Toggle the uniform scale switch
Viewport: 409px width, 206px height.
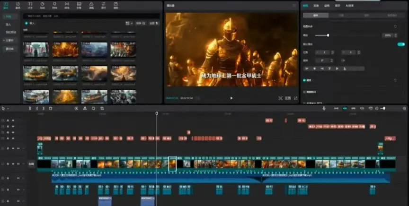[401, 44]
